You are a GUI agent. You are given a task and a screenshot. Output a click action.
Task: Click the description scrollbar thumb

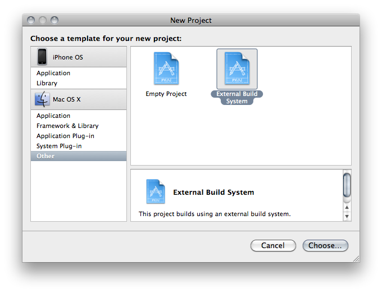pyautogui.click(x=347, y=185)
